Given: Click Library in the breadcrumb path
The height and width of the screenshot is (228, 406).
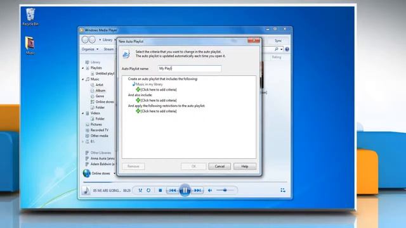Looking at the screenshot, I should tap(107, 40).
